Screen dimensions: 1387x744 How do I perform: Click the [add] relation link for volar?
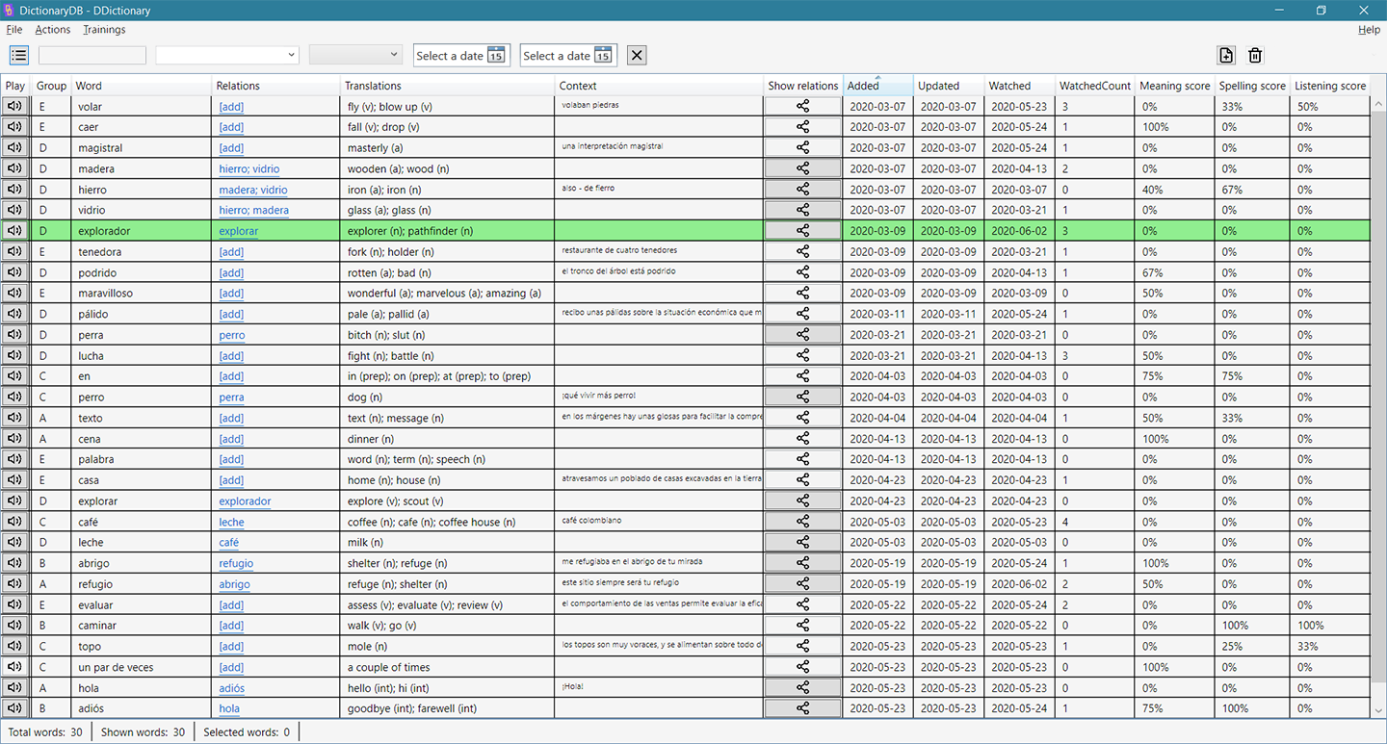[231, 107]
